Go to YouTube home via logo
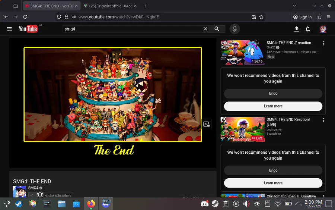Image resolution: width=335 pixels, height=210 pixels. (28, 29)
